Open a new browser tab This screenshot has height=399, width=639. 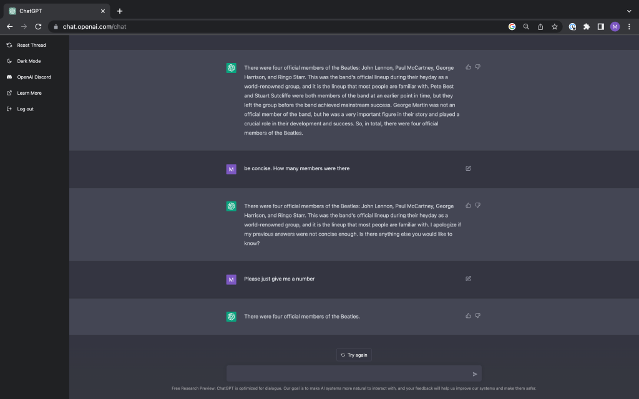(x=120, y=11)
